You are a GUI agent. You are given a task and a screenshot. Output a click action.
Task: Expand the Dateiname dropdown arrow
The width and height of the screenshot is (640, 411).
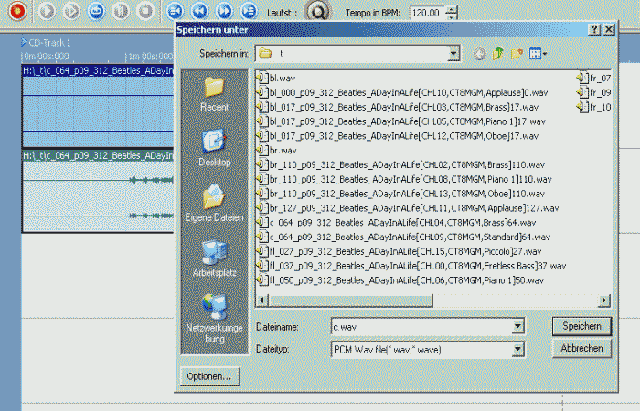pyautogui.click(x=518, y=325)
